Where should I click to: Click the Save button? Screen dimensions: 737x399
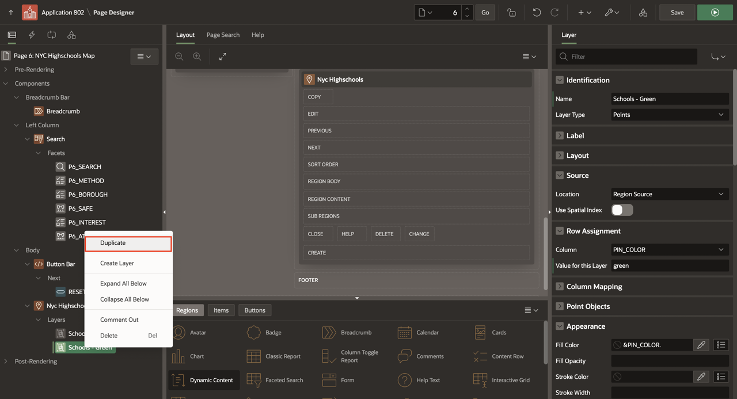(677, 12)
